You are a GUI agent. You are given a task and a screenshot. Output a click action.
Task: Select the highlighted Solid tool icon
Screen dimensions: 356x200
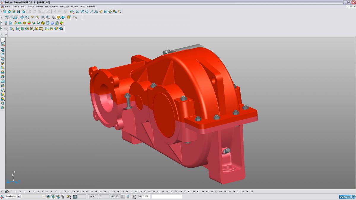click(x=110, y=12)
